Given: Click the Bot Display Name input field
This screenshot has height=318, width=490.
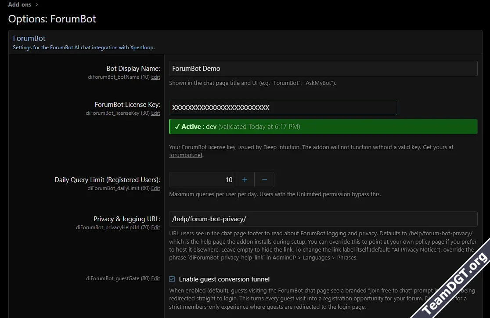Looking at the screenshot, I should click(323, 68).
